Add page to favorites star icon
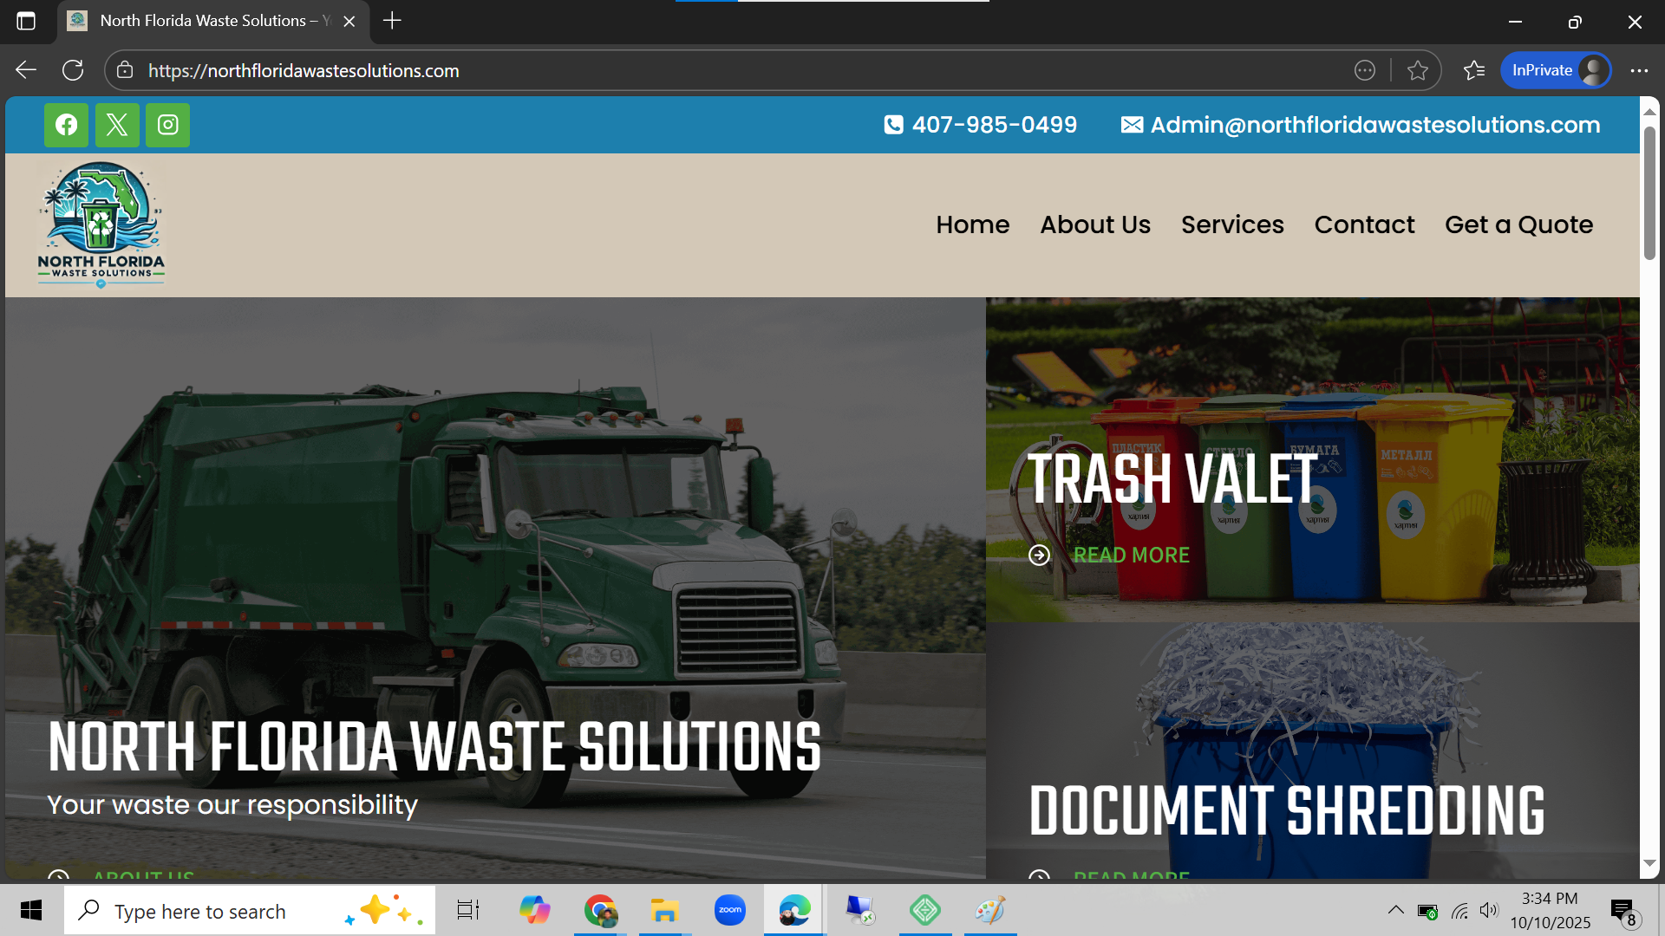 tap(1417, 70)
